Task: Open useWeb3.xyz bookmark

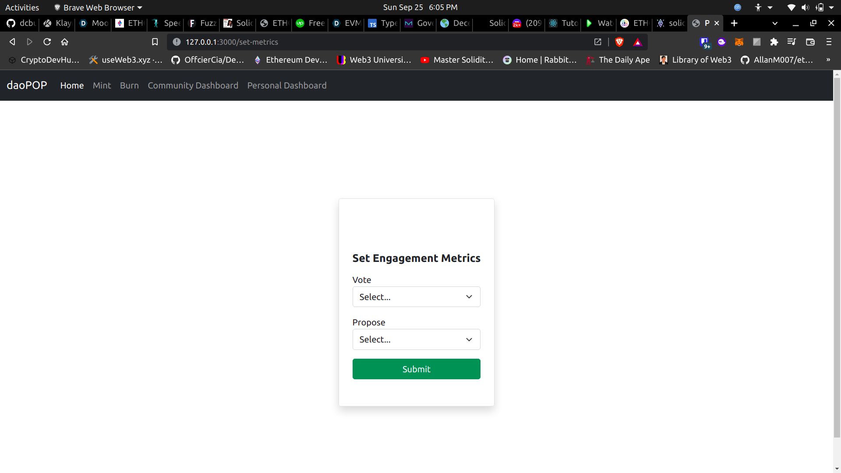Action: [x=126, y=60]
